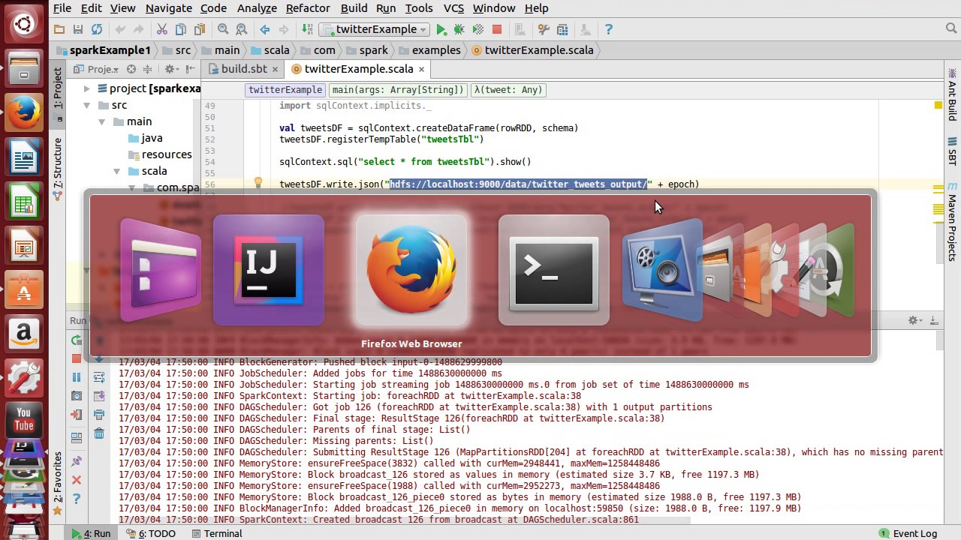Click the Make Project build icon

(306, 29)
